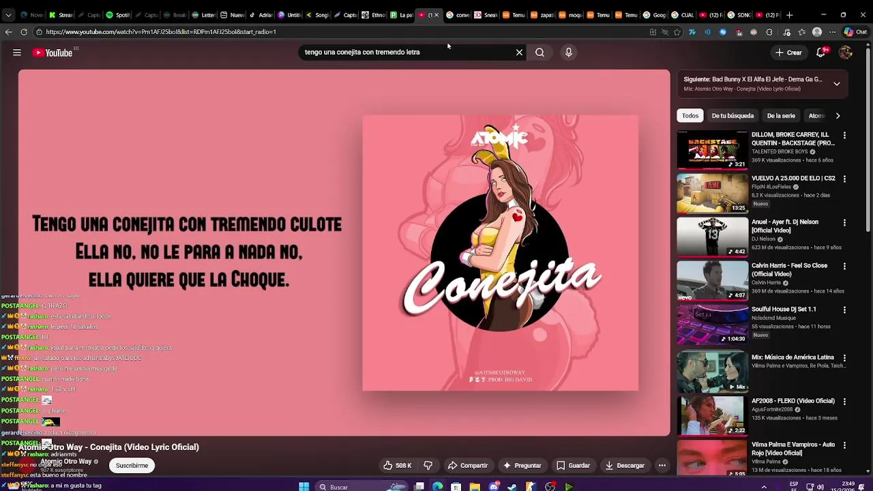This screenshot has width=873, height=491.
Task: Open Calvin Harris Feel So Close thumbnail
Action: pyautogui.click(x=712, y=280)
